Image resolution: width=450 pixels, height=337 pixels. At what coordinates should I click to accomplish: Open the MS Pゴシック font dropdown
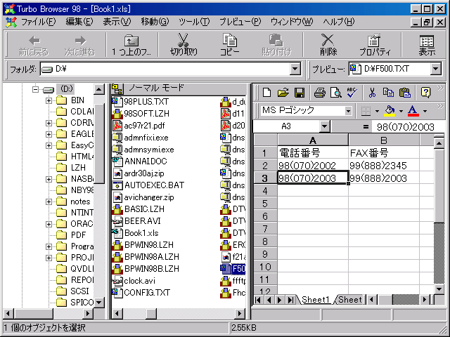tap(349, 111)
